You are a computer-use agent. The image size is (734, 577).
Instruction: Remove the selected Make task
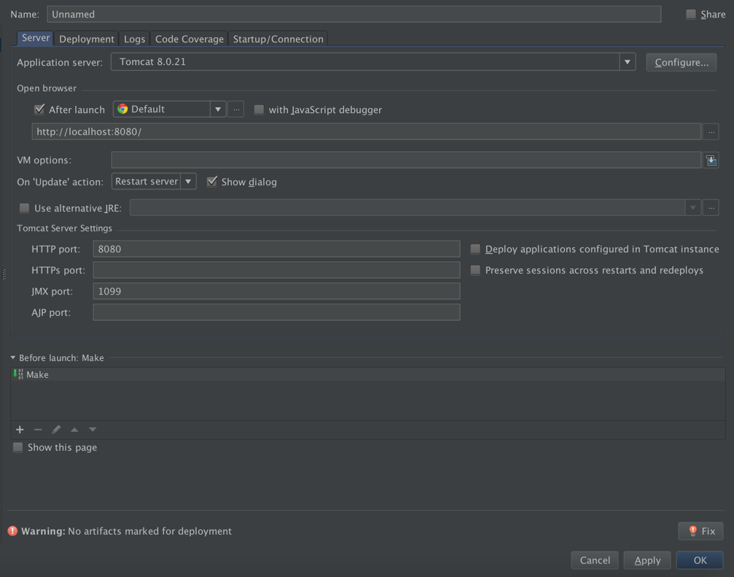37,430
